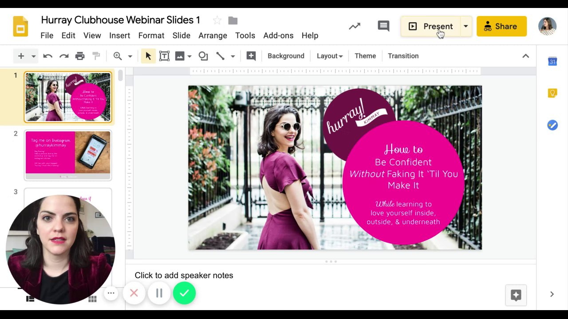This screenshot has width=568, height=319.
Task: Finish recording with green checkmark
Action: tap(184, 293)
